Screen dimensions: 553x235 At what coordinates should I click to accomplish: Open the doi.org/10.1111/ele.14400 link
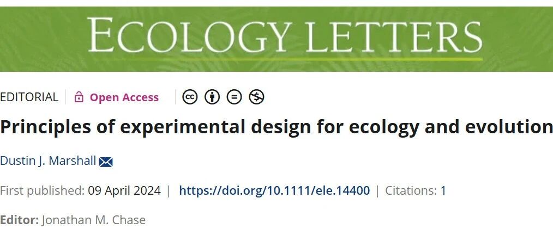pyautogui.click(x=274, y=191)
